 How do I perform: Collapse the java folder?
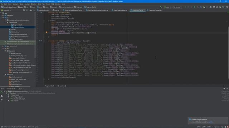(3, 18)
